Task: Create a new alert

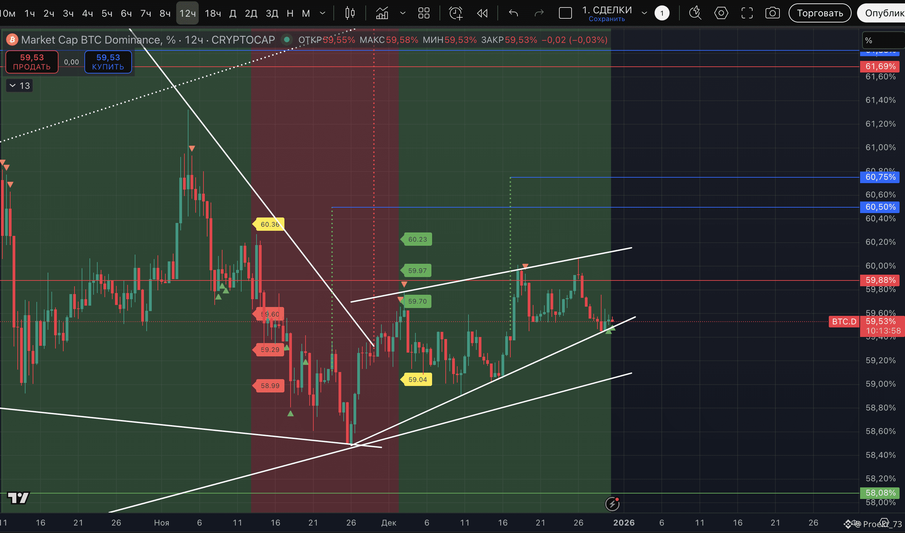Action: click(x=456, y=13)
